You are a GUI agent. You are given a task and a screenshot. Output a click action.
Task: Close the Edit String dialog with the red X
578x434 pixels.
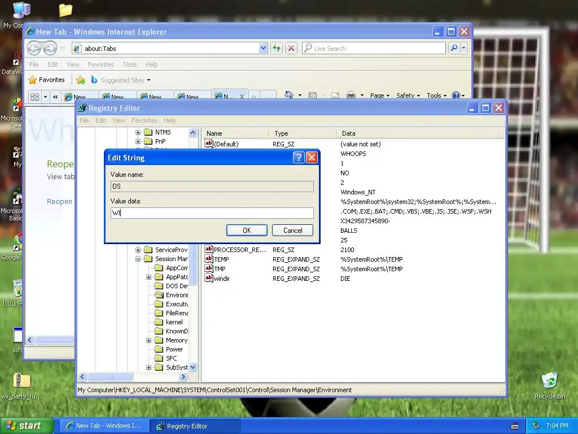click(312, 158)
